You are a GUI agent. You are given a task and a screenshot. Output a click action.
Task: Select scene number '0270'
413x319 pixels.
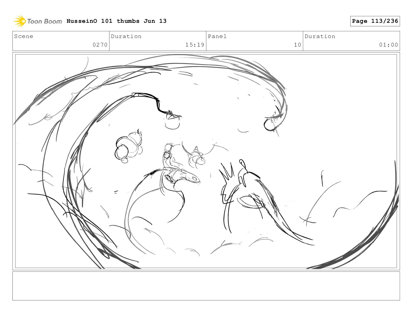point(100,45)
